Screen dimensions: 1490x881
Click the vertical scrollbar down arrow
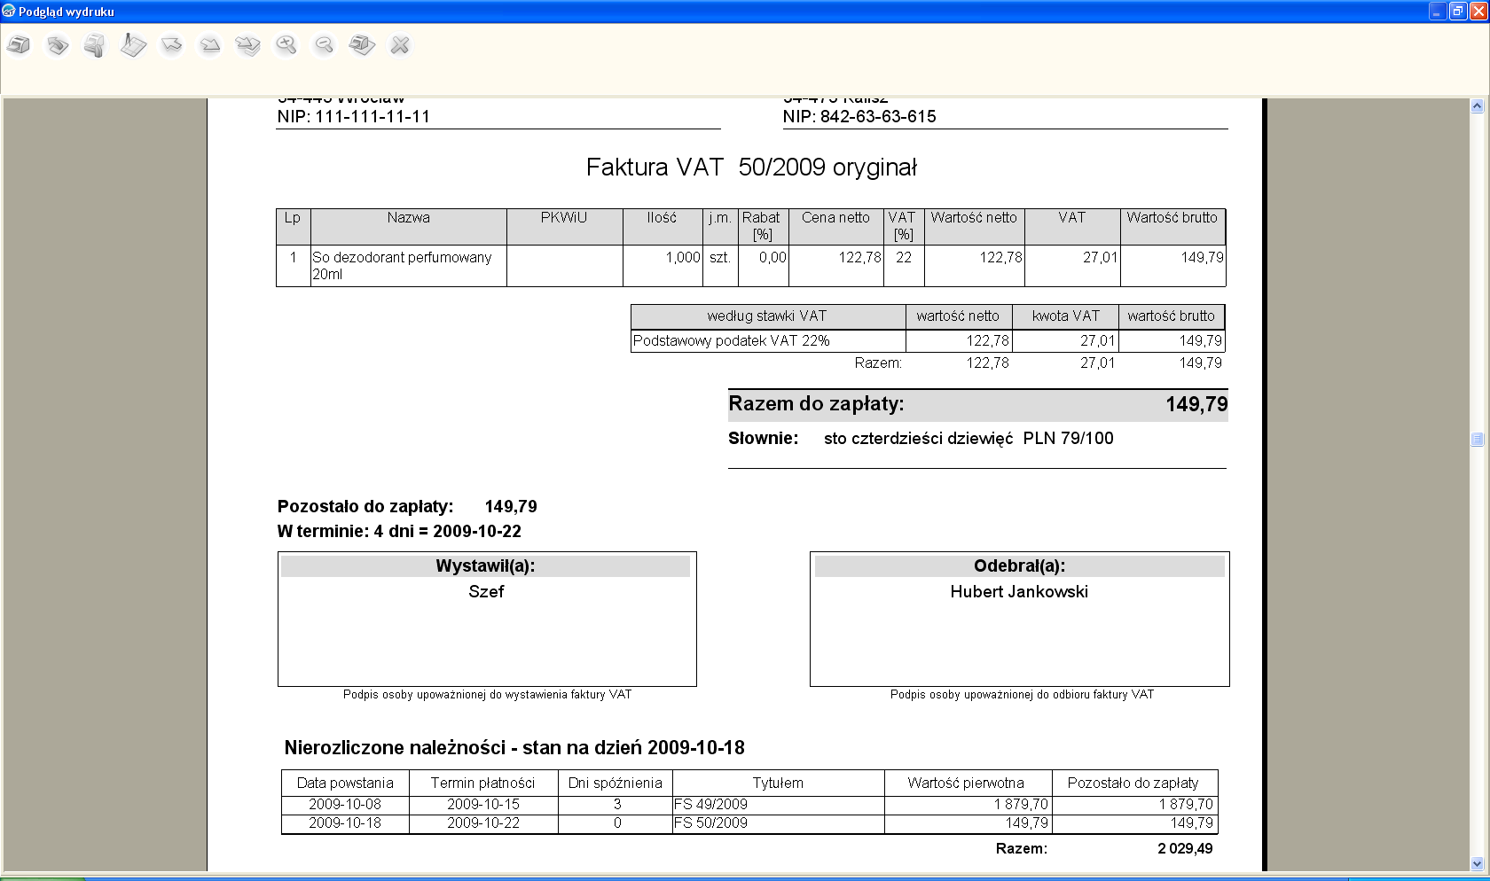tap(1477, 863)
